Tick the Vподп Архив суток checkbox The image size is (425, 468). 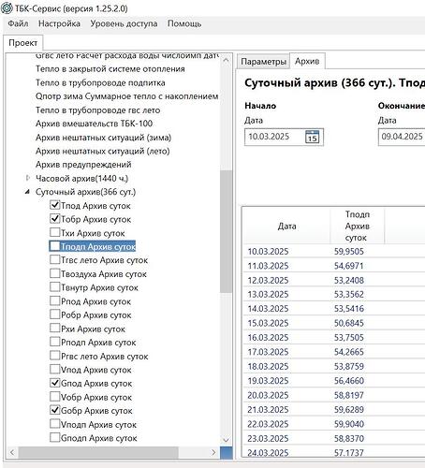coord(54,424)
